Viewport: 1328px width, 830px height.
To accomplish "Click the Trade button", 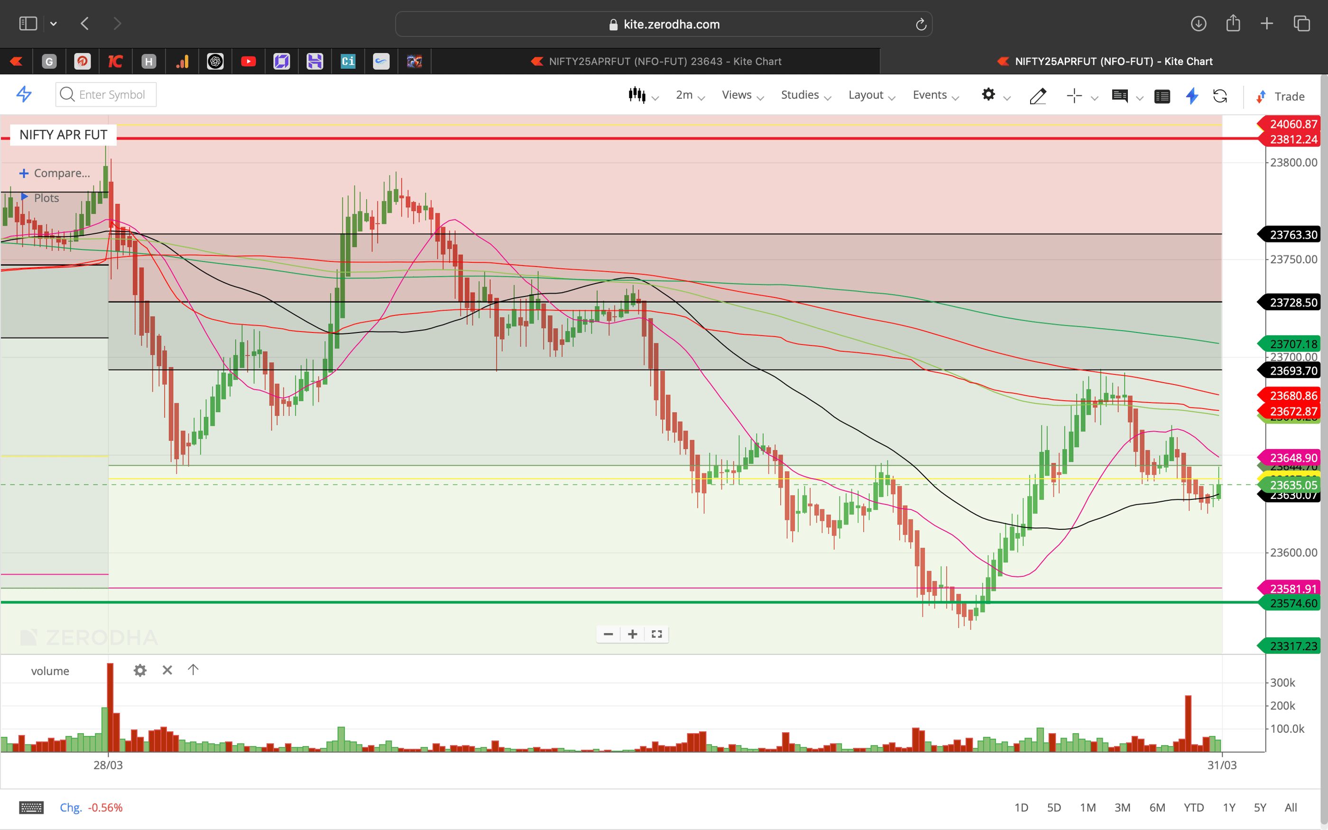I will click(x=1286, y=96).
